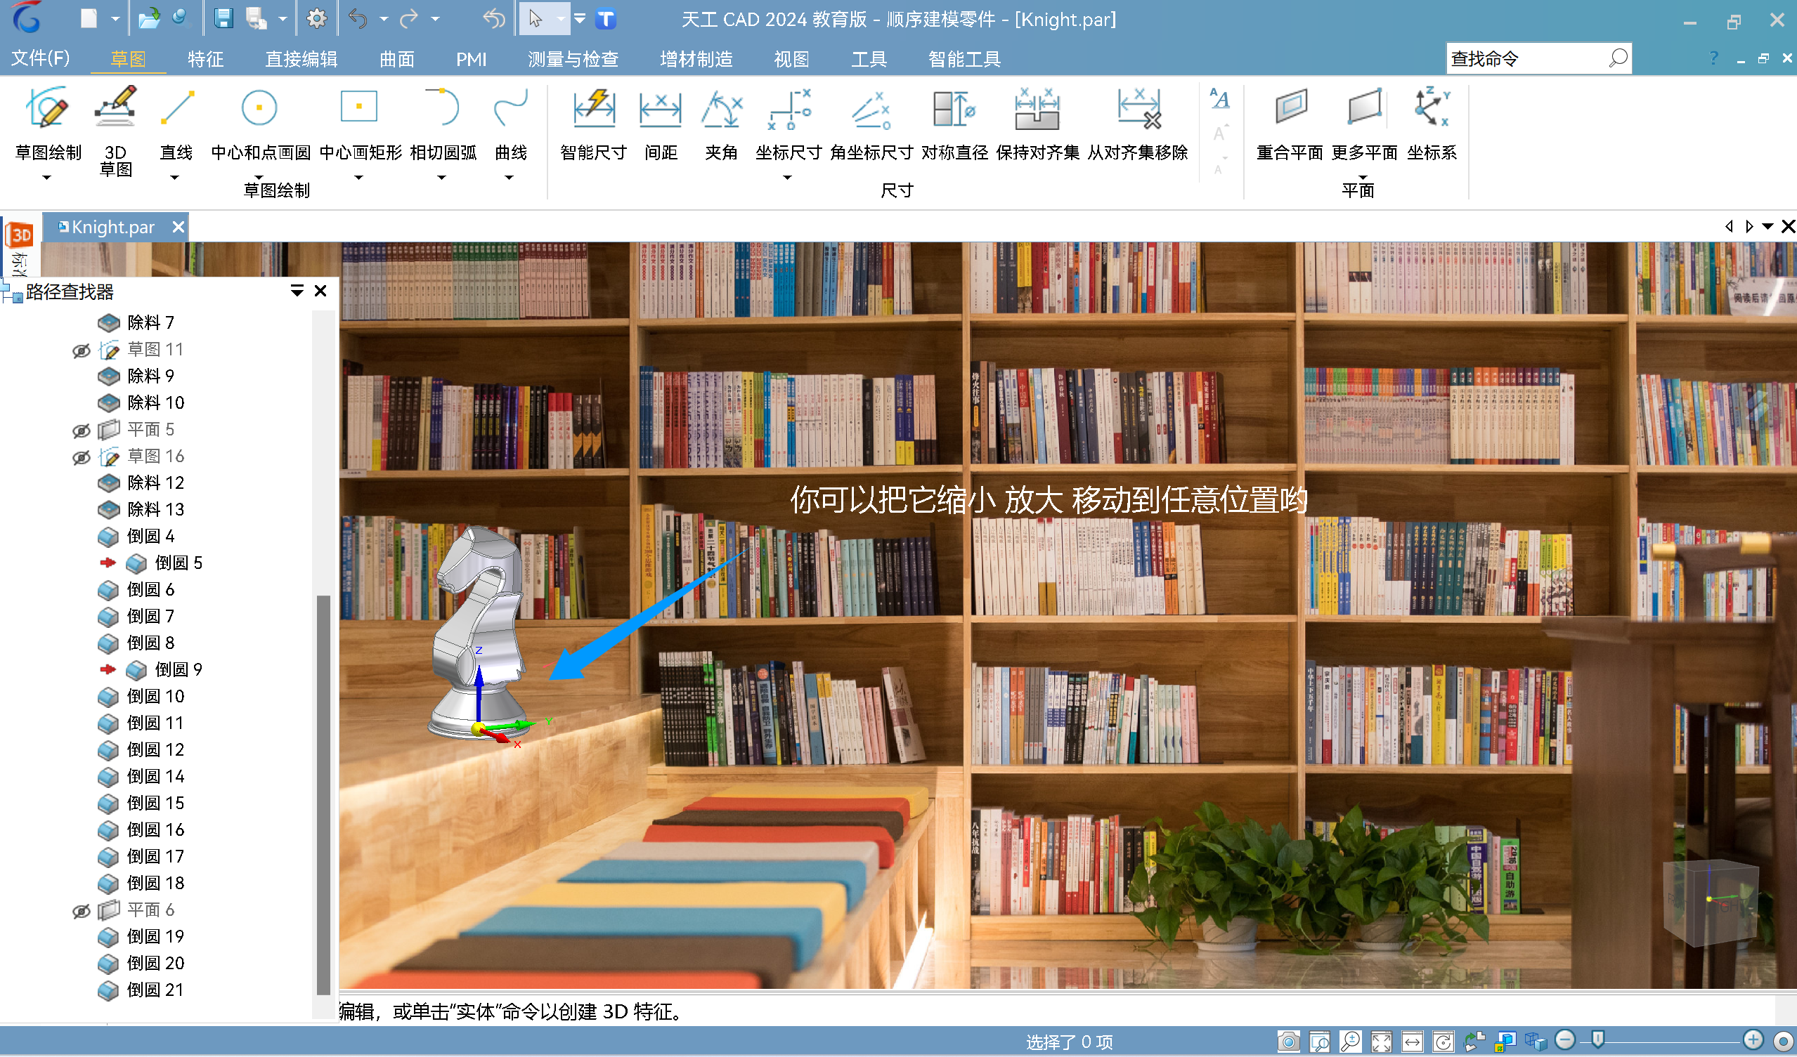1797x1057 pixels.
Task: Select the 曲线 curve tool
Action: [x=511, y=107]
